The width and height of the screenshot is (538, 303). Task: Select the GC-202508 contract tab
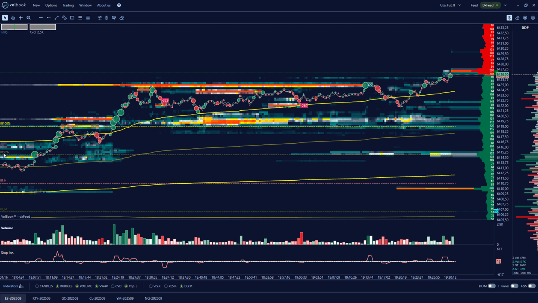pos(69,299)
